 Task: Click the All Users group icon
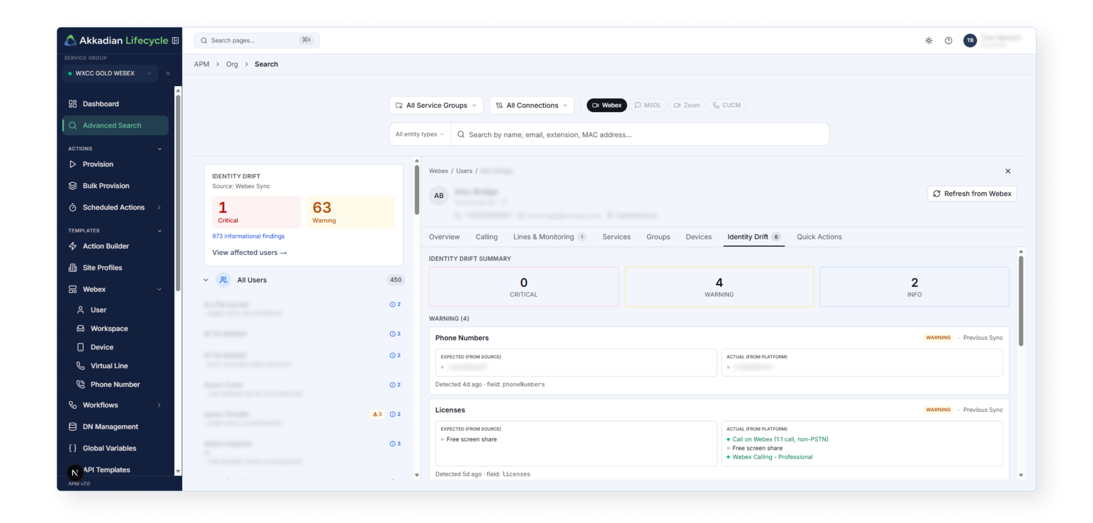click(223, 280)
